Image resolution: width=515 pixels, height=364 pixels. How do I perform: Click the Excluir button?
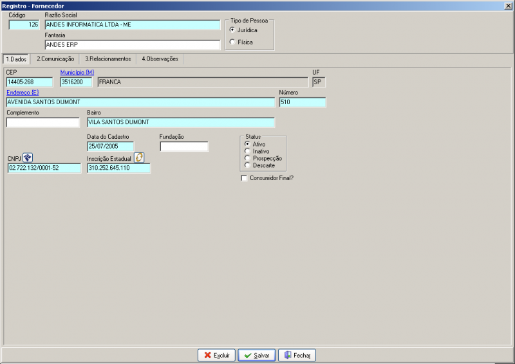[x=216, y=355]
